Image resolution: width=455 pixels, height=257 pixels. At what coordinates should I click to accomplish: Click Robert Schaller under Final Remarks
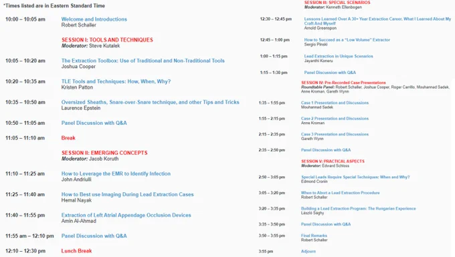pyautogui.click(x=314, y=240)
